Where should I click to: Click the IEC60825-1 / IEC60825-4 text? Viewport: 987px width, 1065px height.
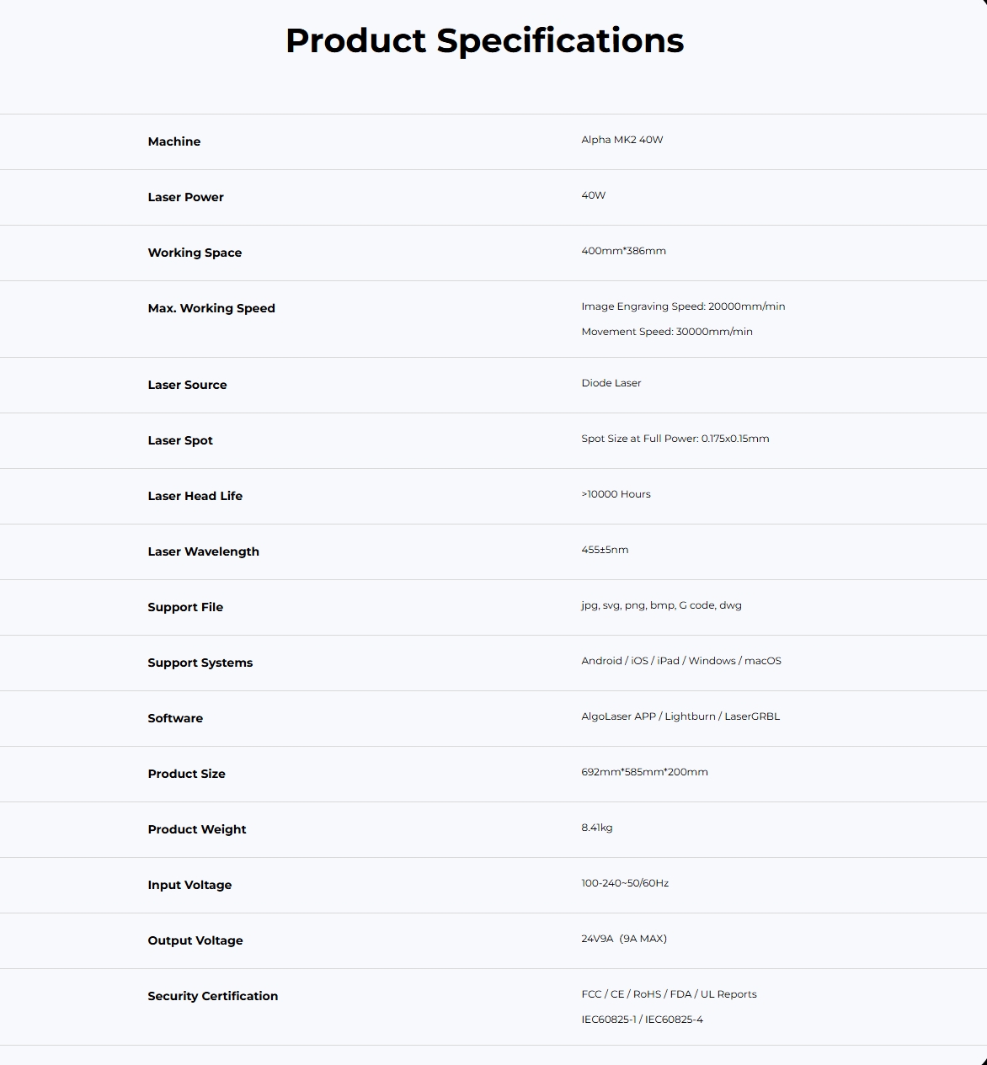[x=642, y=1020]
